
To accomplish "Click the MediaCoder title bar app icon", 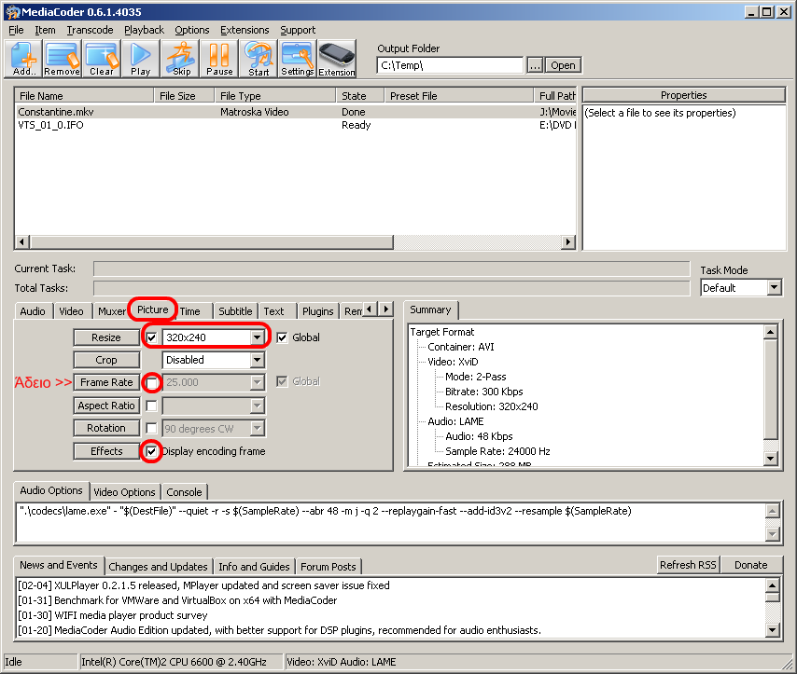I will [12, 12].
